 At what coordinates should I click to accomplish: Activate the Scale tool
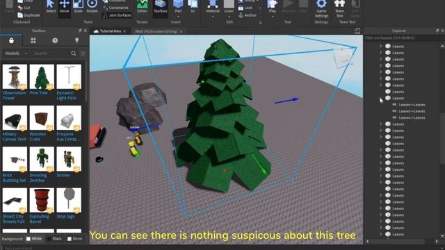coord(78,6)
